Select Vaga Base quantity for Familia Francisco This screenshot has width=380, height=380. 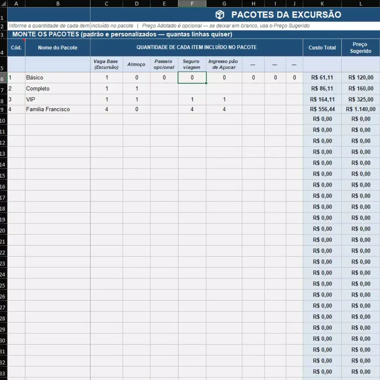(x=107, y=109)
